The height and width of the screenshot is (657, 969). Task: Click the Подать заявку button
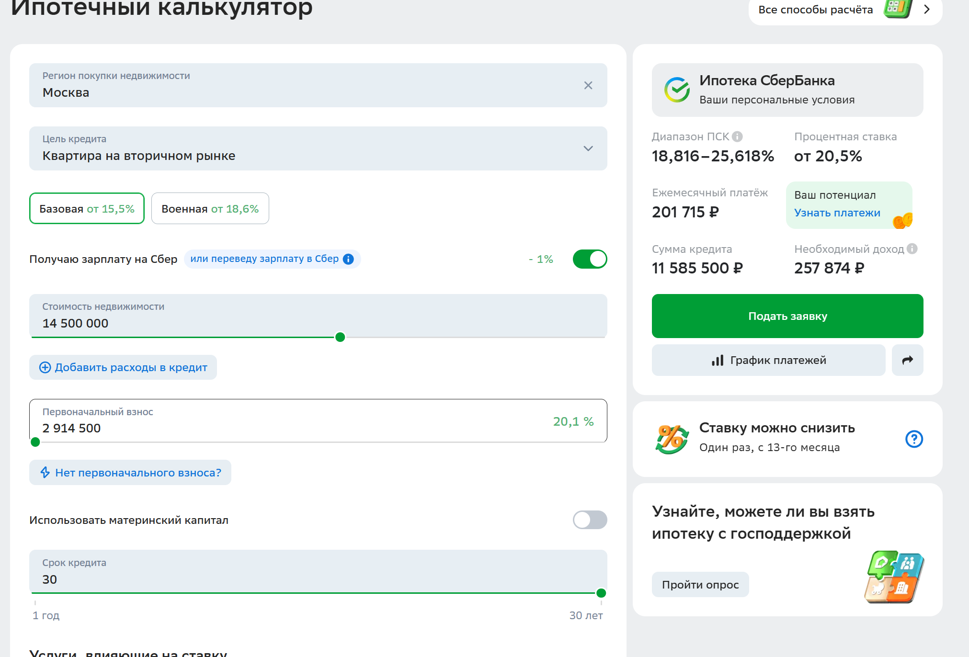[x=787, y=316]
